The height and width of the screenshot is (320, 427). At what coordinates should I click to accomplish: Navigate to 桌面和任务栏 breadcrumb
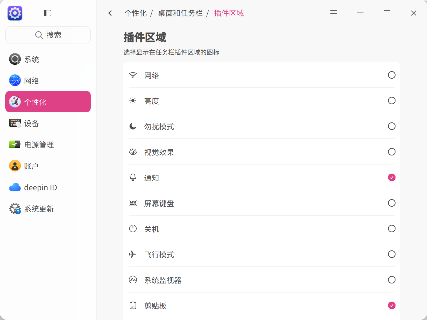click(x=180, y=13)
